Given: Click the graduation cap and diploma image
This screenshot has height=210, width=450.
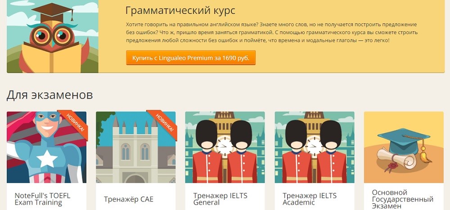Looking at the screenshot, I should [x=404, y=147].
